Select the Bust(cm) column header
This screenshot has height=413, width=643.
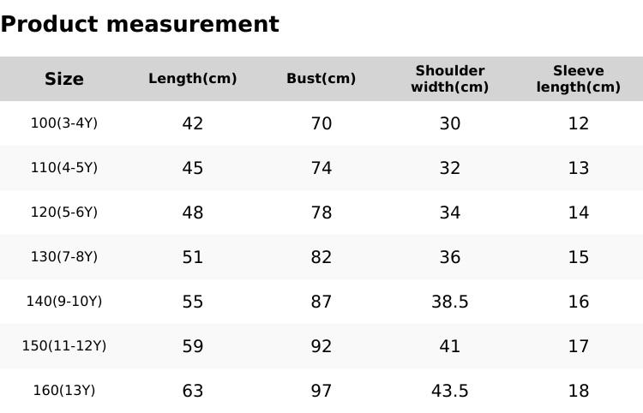(x=321, y=79)
